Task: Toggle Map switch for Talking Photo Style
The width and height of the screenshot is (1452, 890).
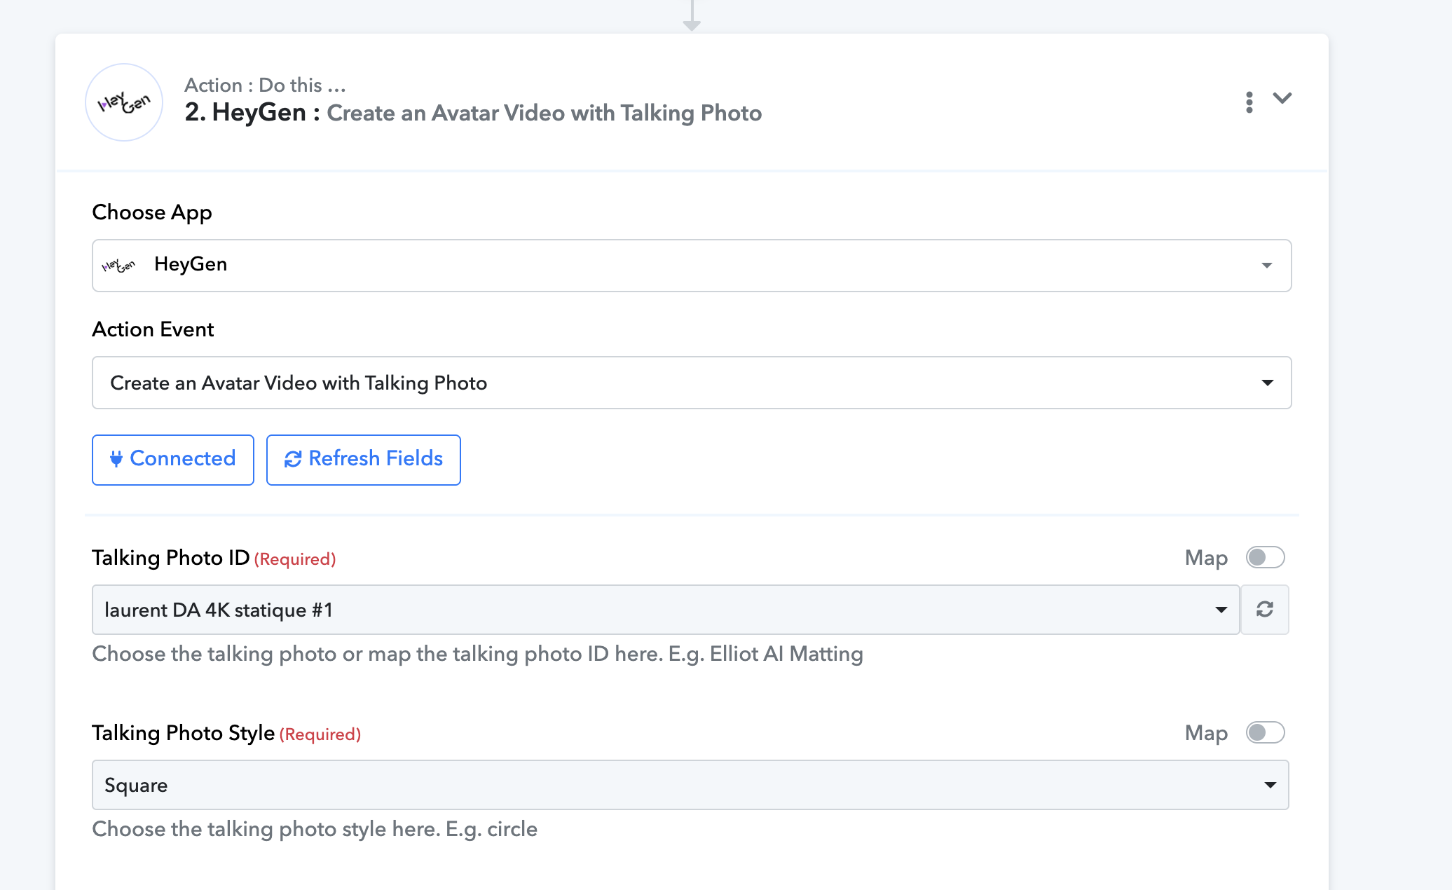Action: pos(1265,733)
